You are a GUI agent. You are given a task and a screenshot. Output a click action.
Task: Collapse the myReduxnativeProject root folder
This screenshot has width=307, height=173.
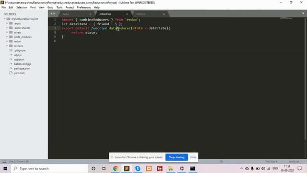[x=4, y=19]
